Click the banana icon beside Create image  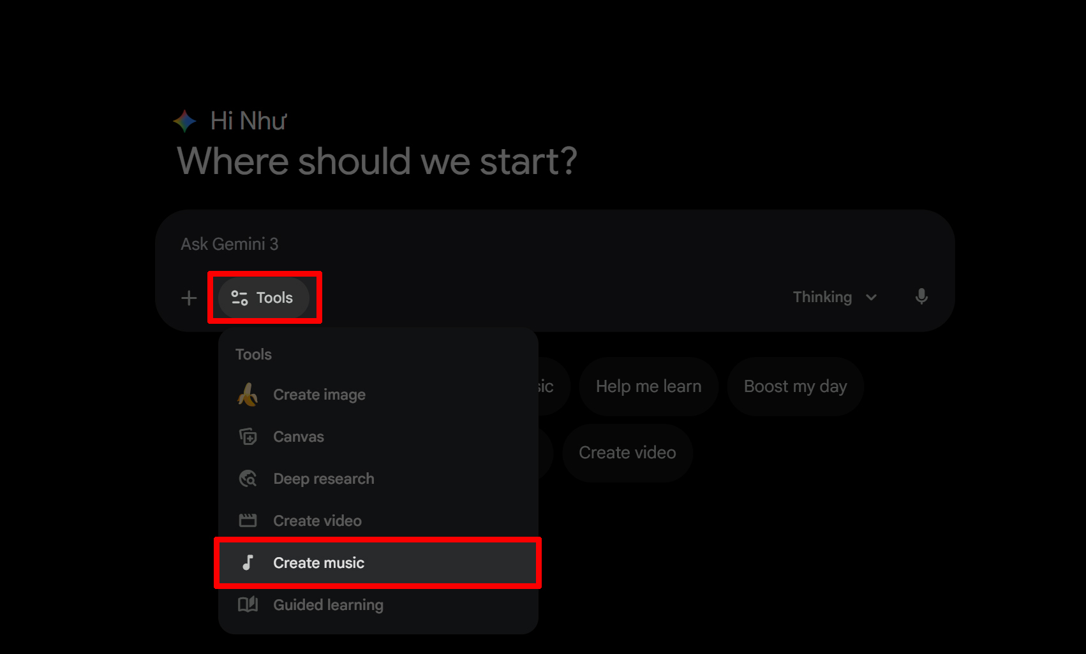click(x=248, y=395)
